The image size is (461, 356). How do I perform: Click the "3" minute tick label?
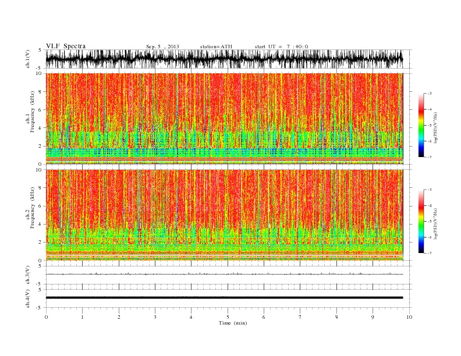155,317
